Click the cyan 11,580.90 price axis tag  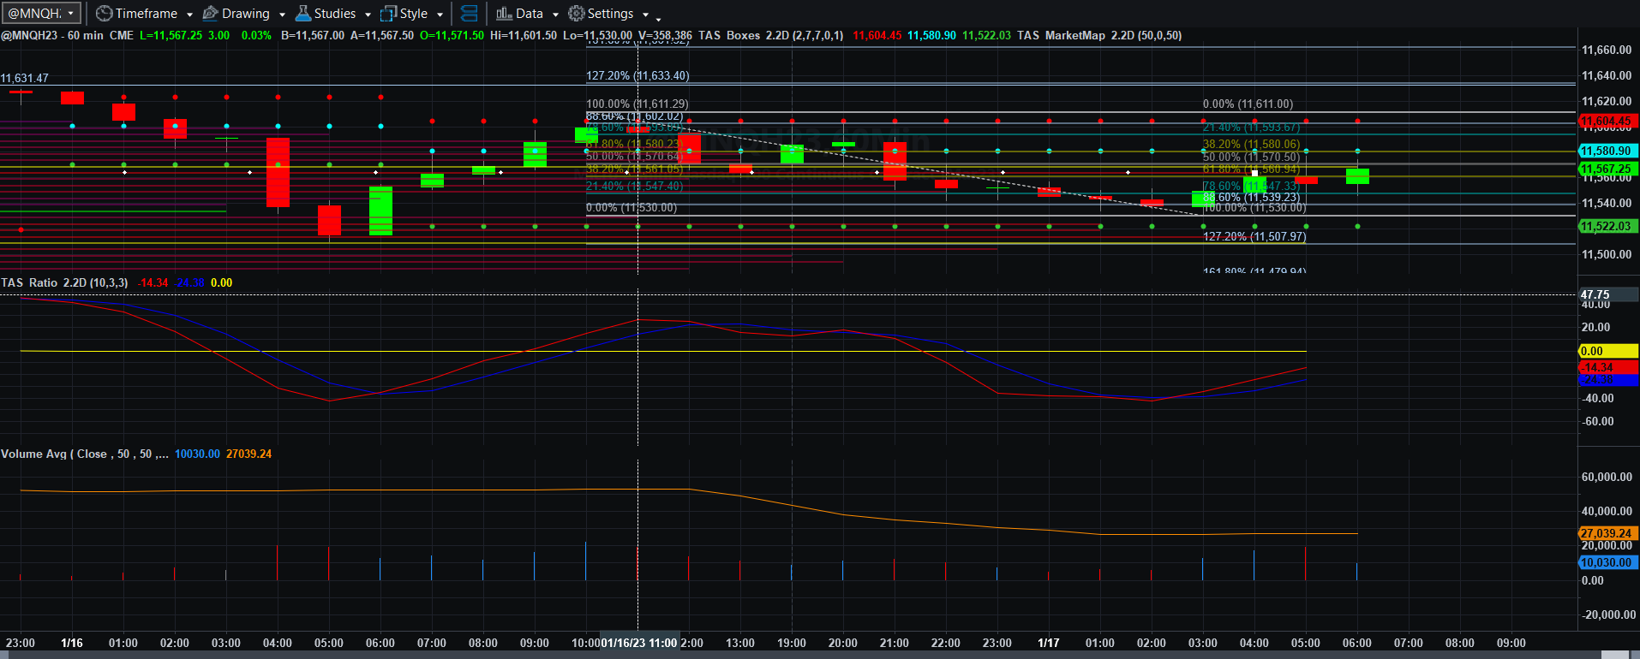(x=1608, y=151)
